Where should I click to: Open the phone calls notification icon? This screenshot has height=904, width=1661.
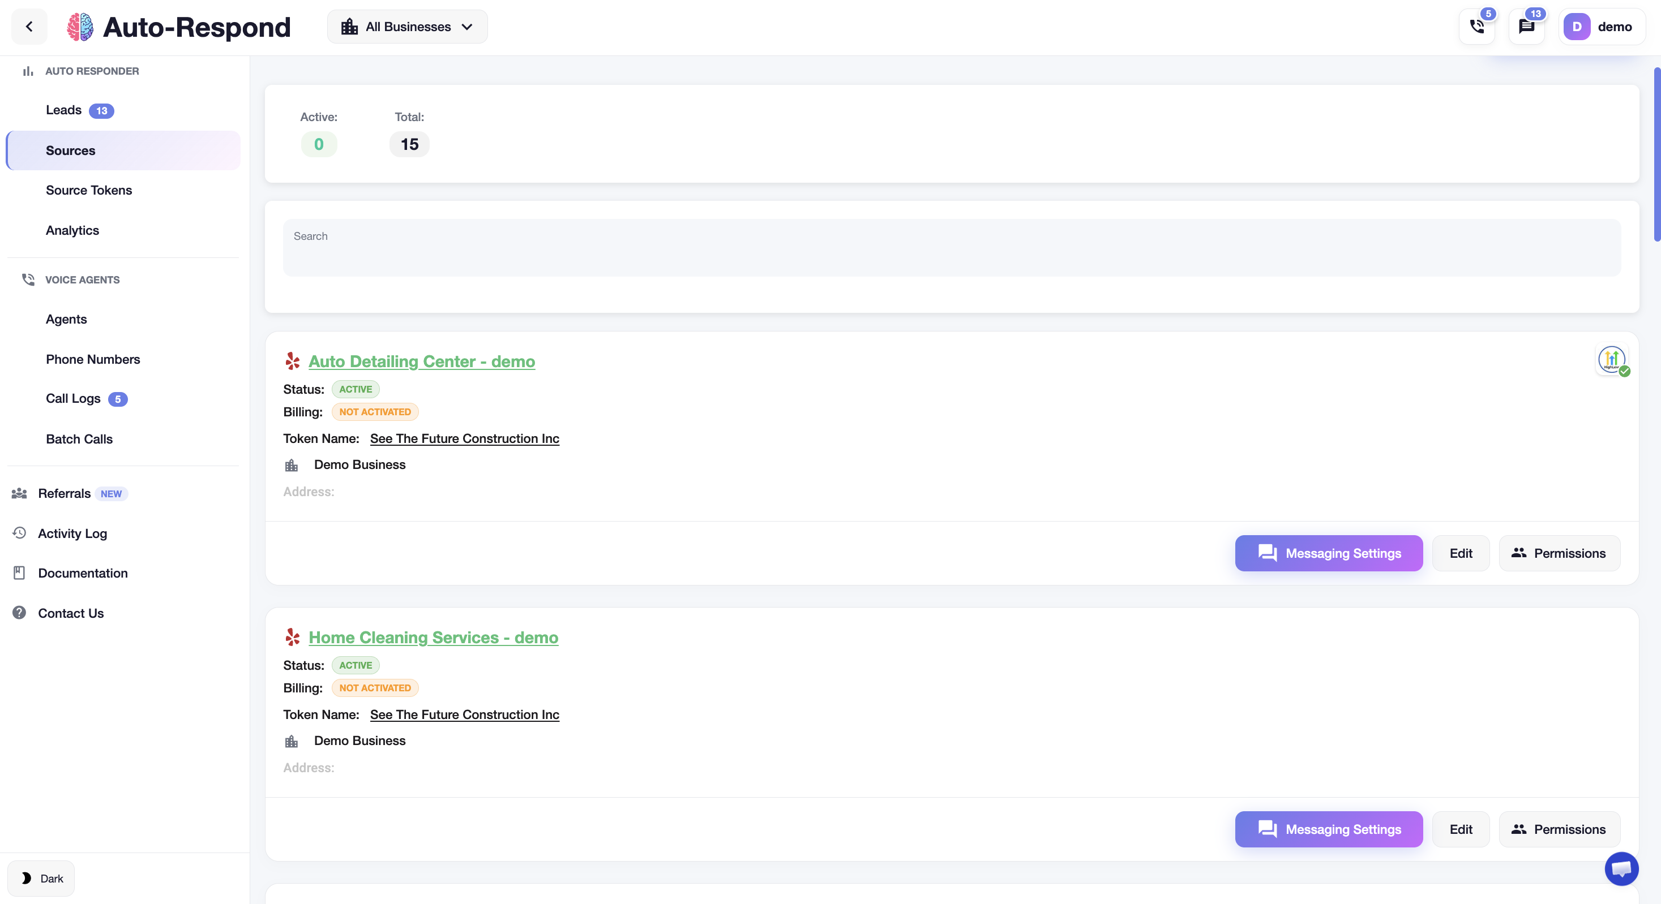[x=1476, y=27]
